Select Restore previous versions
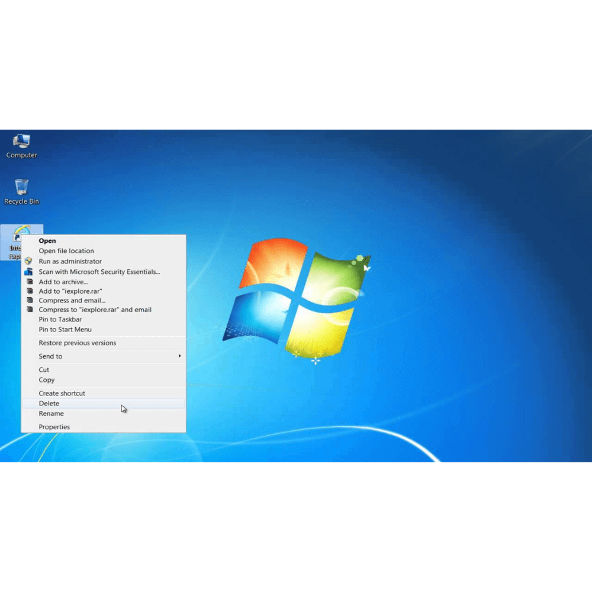This screenshot has width=592, height=592. pos(78,343)
